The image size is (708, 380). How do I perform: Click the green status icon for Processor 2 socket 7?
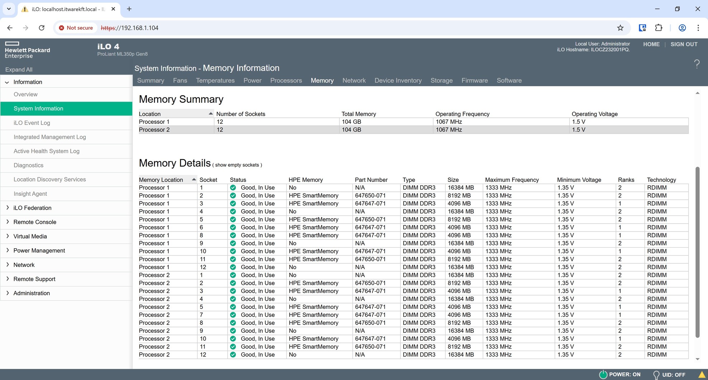tap(233, 315)
